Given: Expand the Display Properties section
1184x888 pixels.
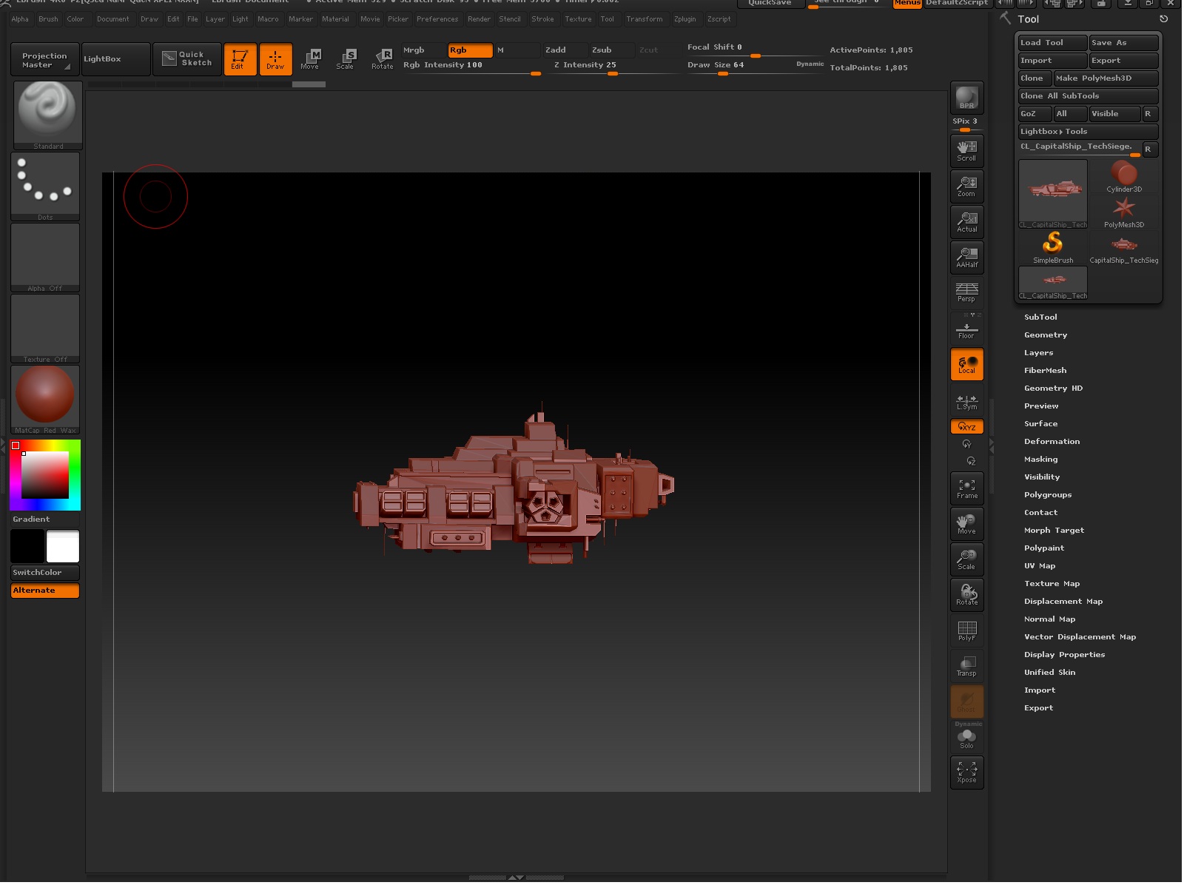Looking at the screenshot, I should [x=1064, y=654].
